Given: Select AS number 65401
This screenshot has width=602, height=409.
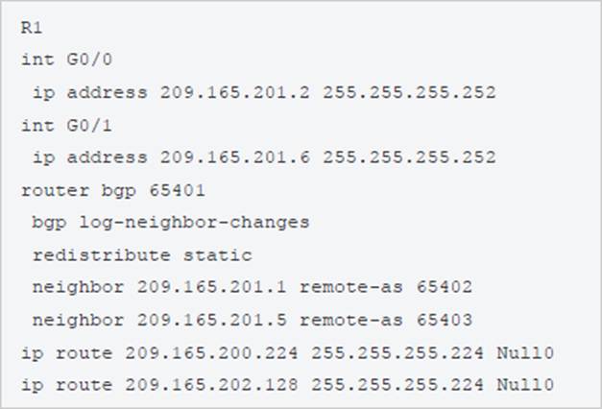Looking at the screenshot, I should point(178,190).
